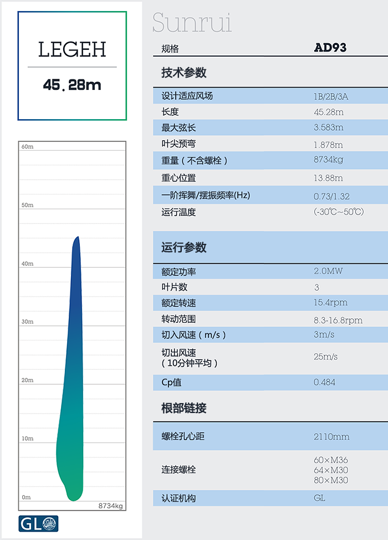Click the 额定功率 row label

[x=178, y=272]
